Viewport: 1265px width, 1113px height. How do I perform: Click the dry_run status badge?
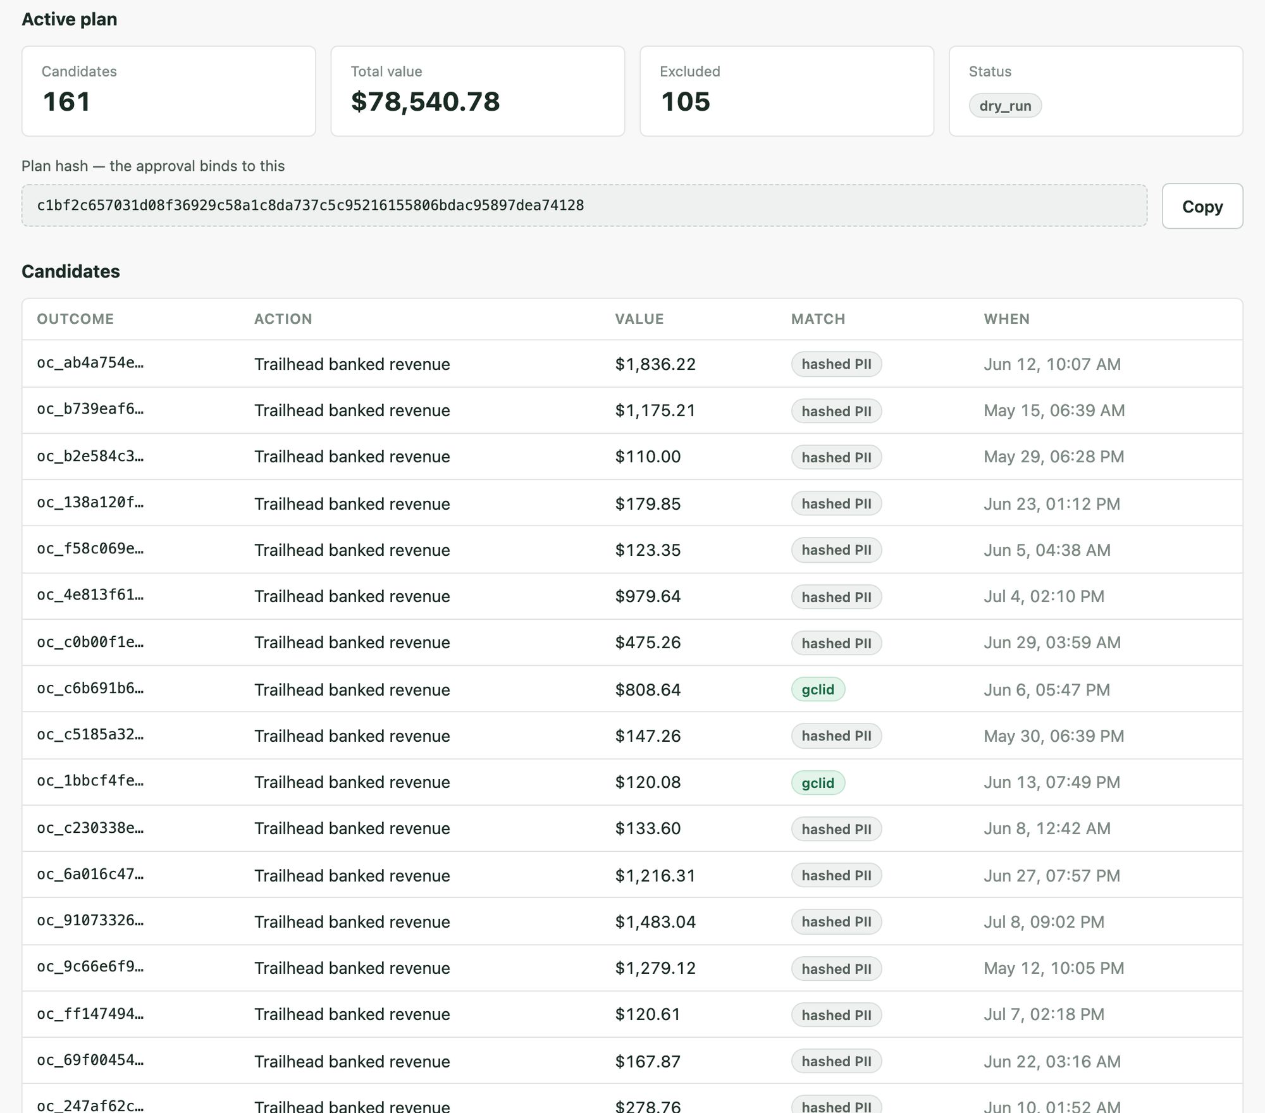[x=1005, y=106]
